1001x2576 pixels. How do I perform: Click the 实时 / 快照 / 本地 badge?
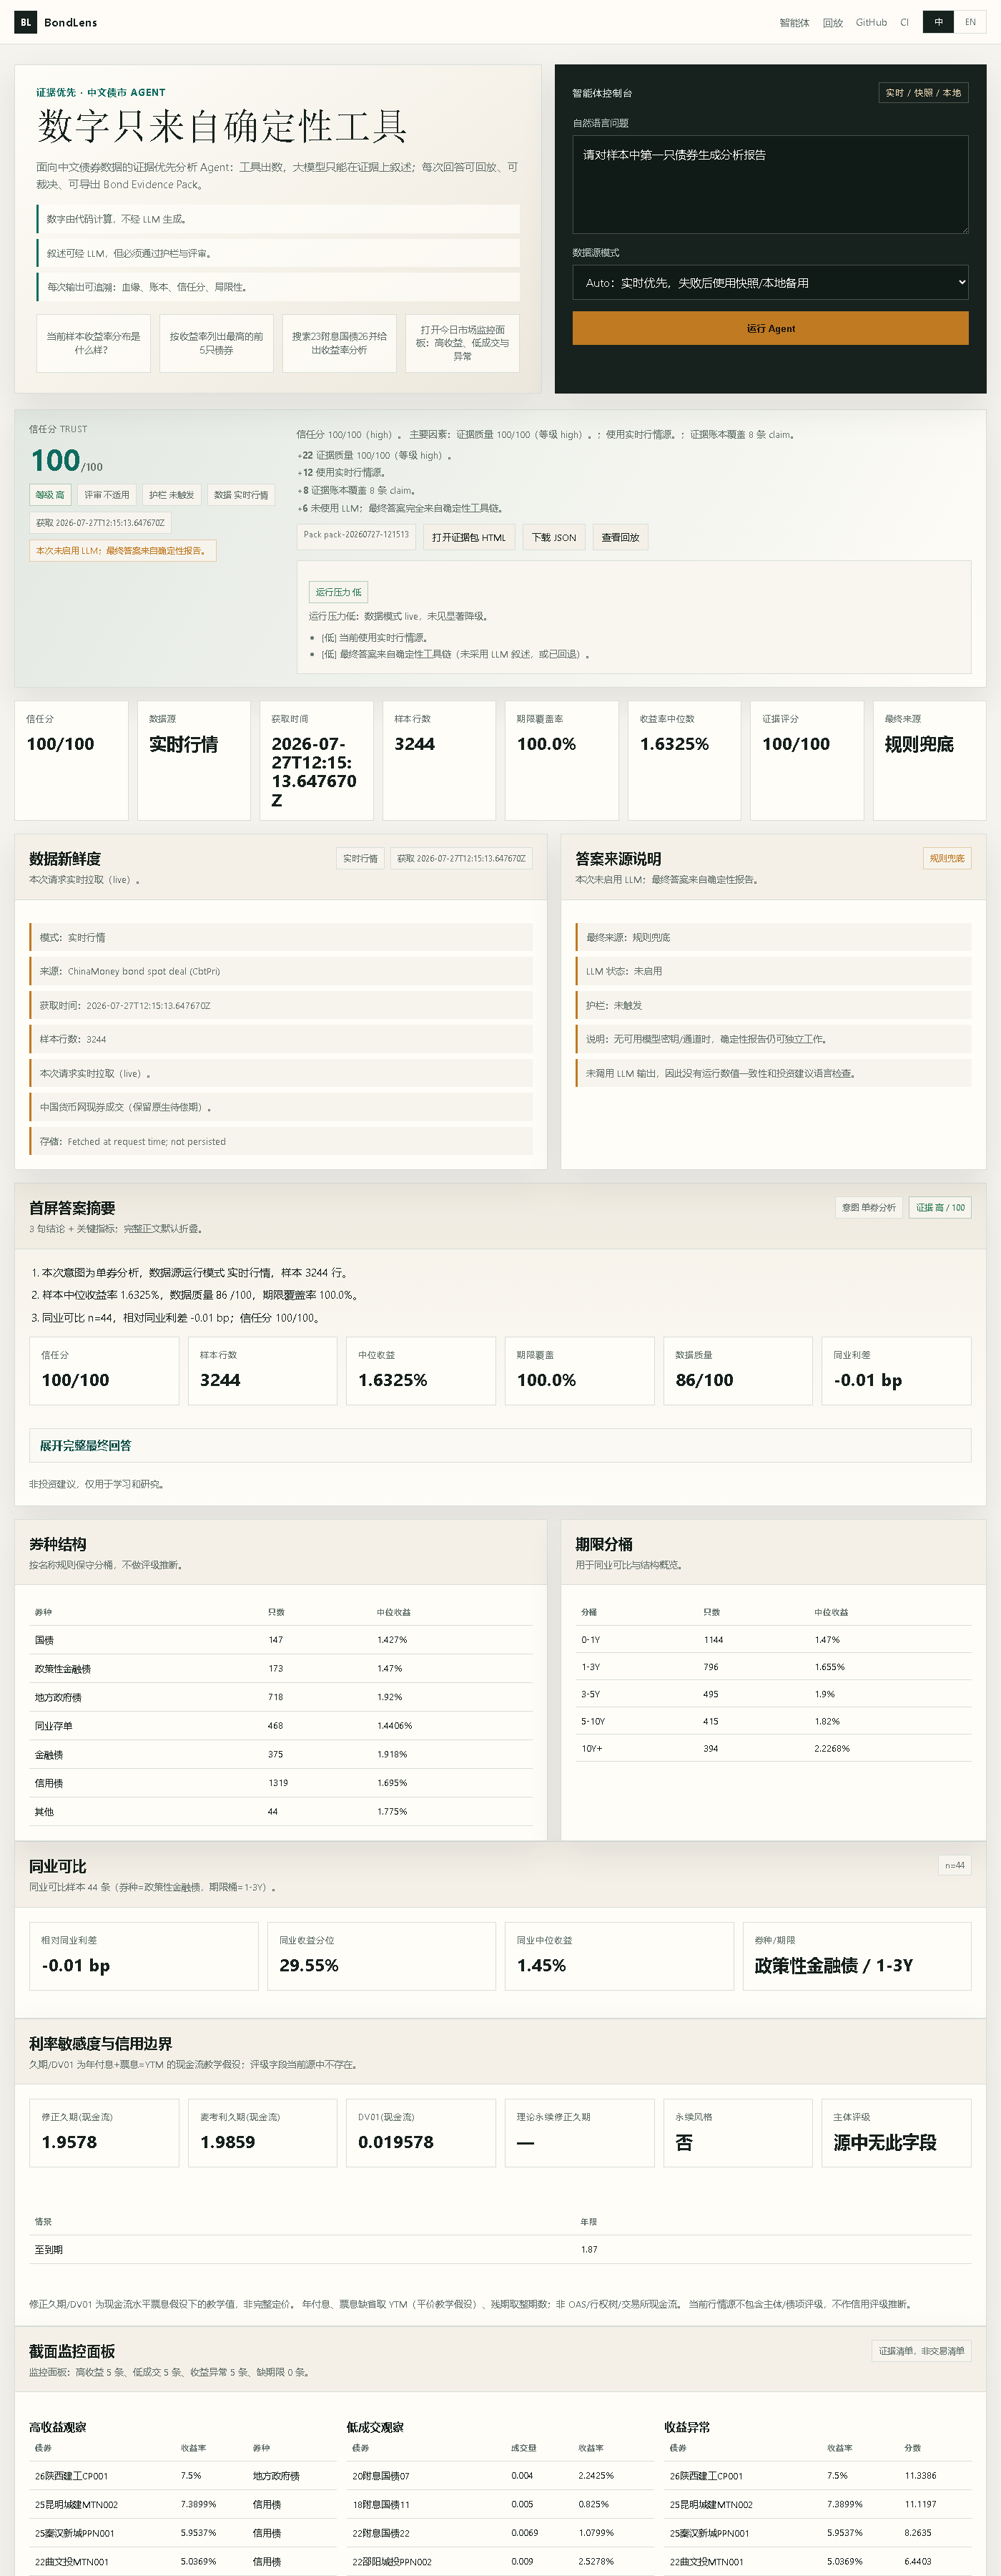coord(923,92)
